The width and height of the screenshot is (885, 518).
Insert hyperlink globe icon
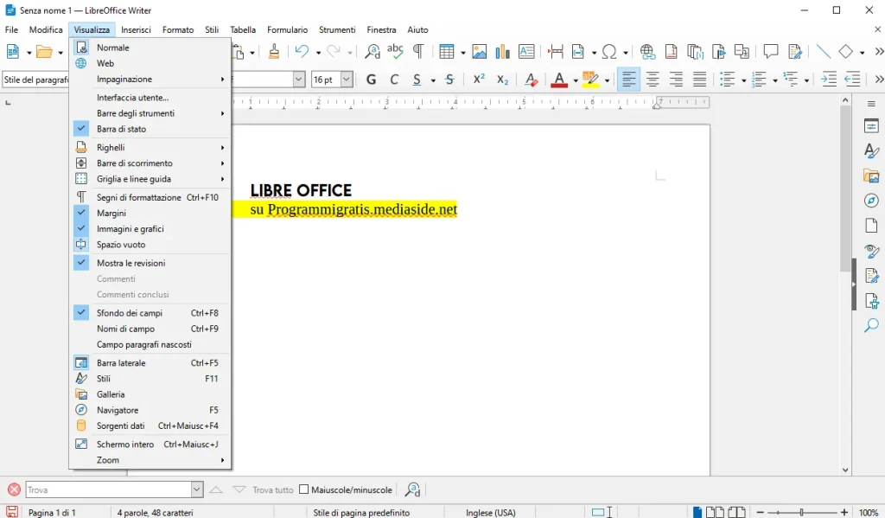pos(647,51)
